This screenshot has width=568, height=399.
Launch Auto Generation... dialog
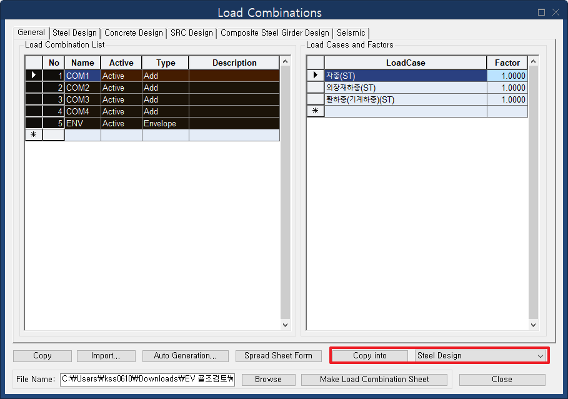pos(186,356)
